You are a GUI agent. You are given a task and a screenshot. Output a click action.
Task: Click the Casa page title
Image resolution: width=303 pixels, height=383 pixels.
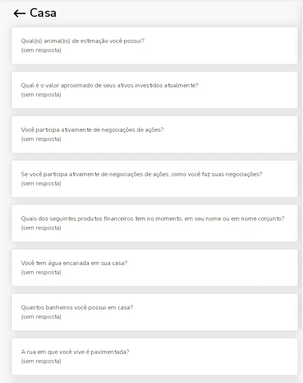(43, 13)
